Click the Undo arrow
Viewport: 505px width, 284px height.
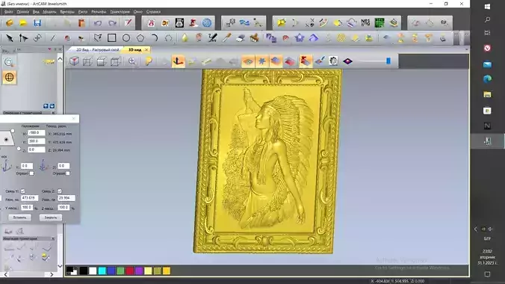pyautogui.click(x=98, y=23)
